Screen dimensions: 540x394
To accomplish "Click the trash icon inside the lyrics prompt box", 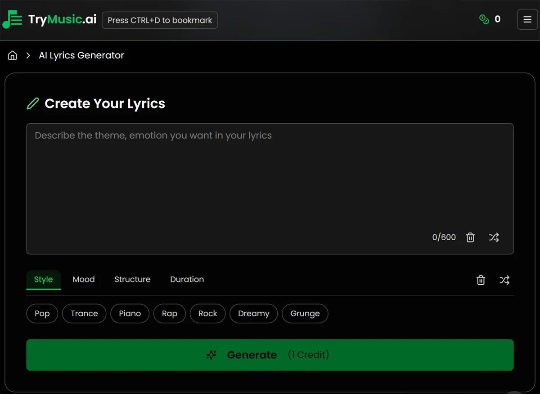I will click(x=470, y=237).
